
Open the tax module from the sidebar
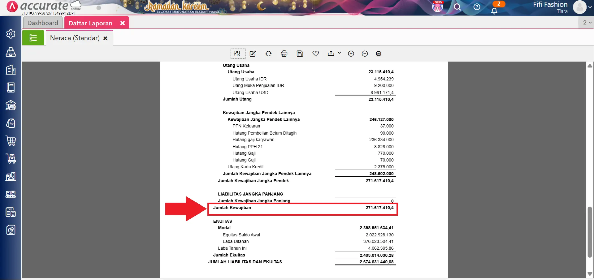click(11, 212)
